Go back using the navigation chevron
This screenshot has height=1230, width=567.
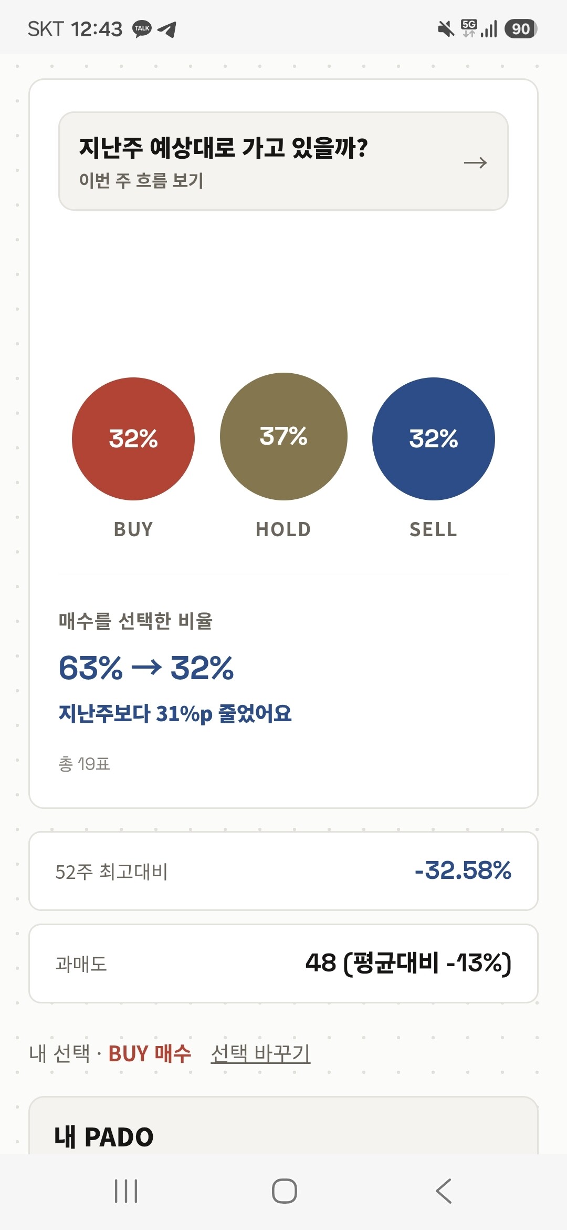coord(444,1191)
